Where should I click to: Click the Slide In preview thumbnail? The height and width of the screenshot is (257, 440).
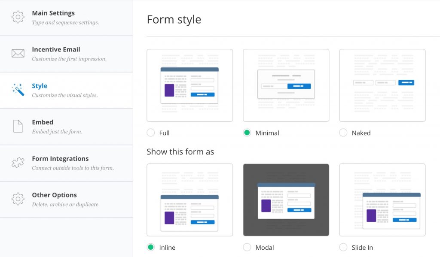[382, 200]
